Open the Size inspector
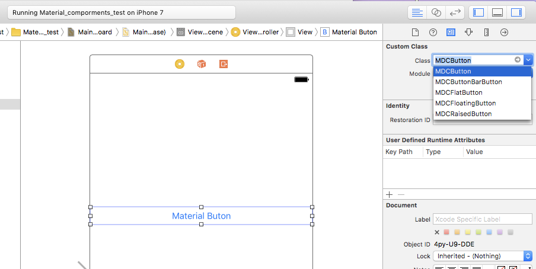 point(486,32)
